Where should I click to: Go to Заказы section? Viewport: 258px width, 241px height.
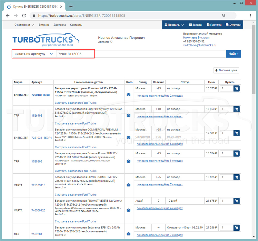tap(195, 25)
